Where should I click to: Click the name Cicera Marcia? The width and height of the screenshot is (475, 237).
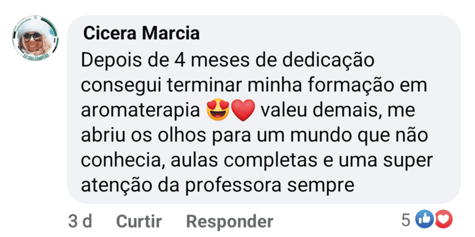[x=141, y=34]
